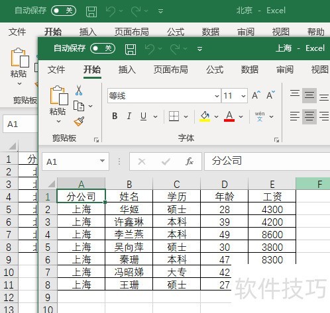Click the Cut scissors icon in the Shanghai window

click(79, 90)
